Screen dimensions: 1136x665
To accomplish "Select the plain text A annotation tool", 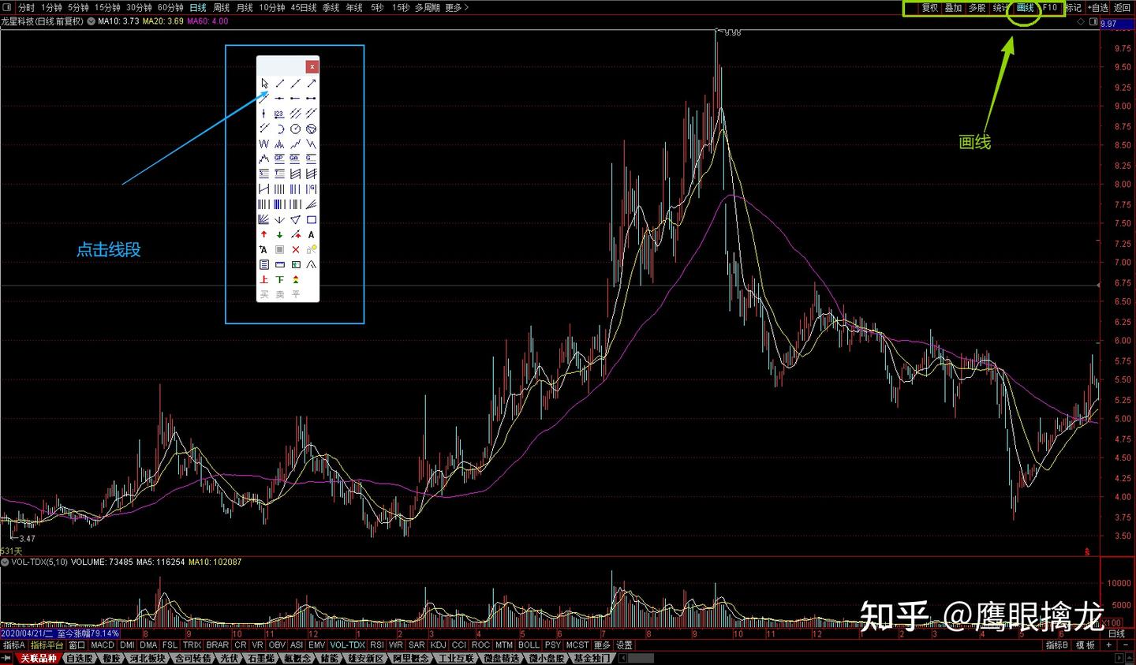I will click(x=312, y=234).
